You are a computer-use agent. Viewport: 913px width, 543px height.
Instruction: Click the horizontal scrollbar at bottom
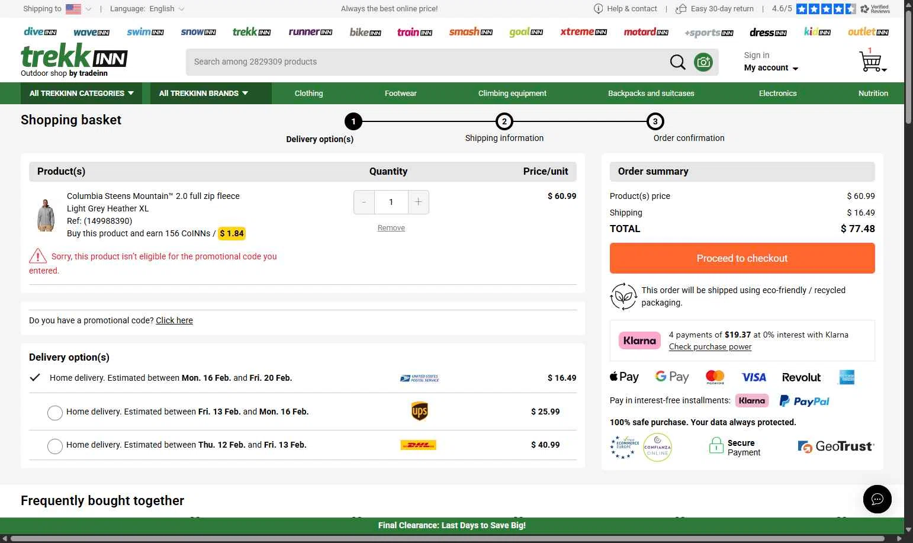coord(448,539)
